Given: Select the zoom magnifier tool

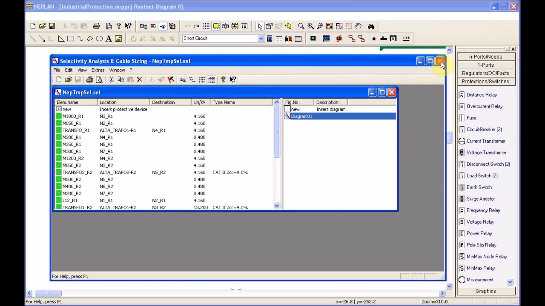Looking at the screenshot, I should pyautogui.click(x=301, y=26).
